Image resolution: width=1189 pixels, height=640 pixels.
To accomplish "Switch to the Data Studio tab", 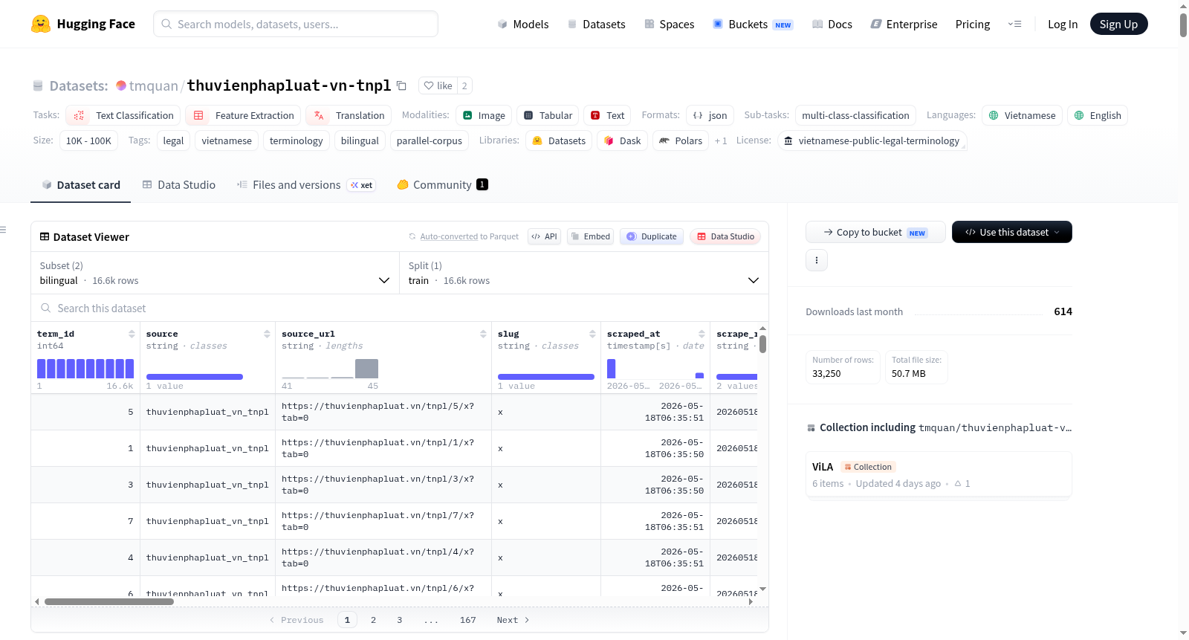I will 179,184.
